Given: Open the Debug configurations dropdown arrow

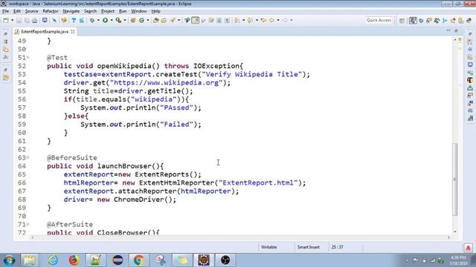Looking at the screenshot, I should click(98, 20).
